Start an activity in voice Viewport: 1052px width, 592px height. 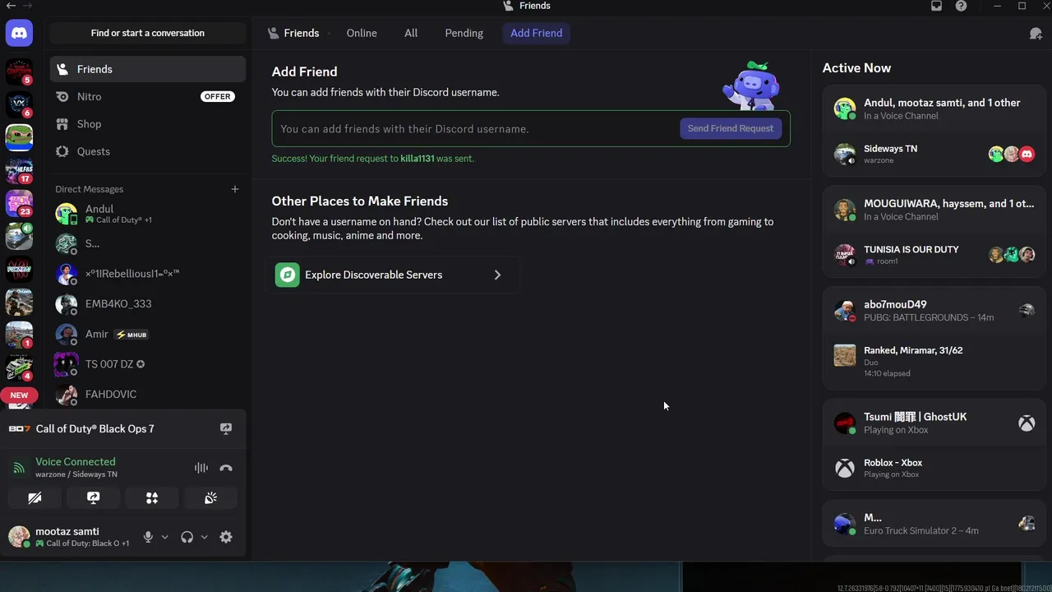click(x=152, y=497)
